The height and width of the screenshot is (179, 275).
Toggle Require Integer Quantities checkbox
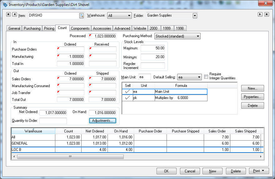pos(206,77)
